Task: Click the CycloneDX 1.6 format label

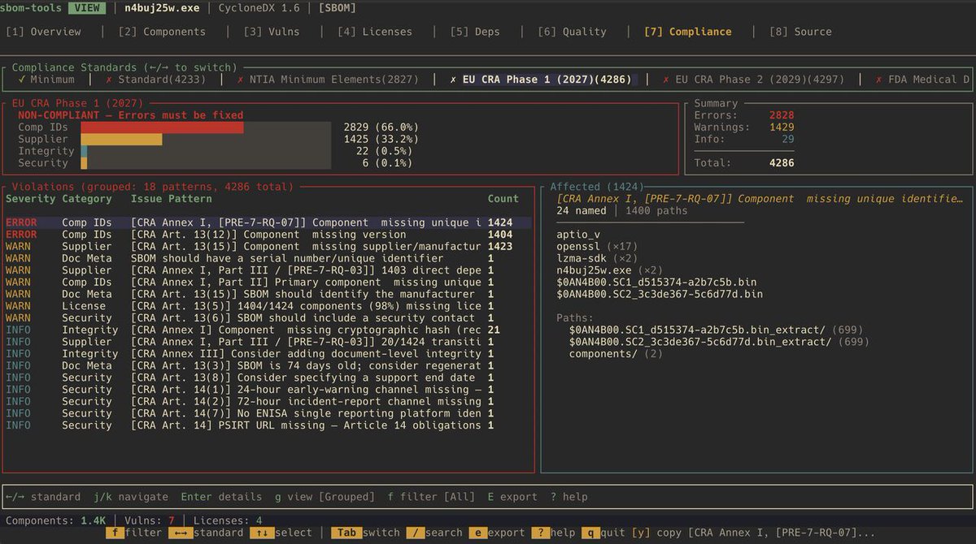Action: 259,8
